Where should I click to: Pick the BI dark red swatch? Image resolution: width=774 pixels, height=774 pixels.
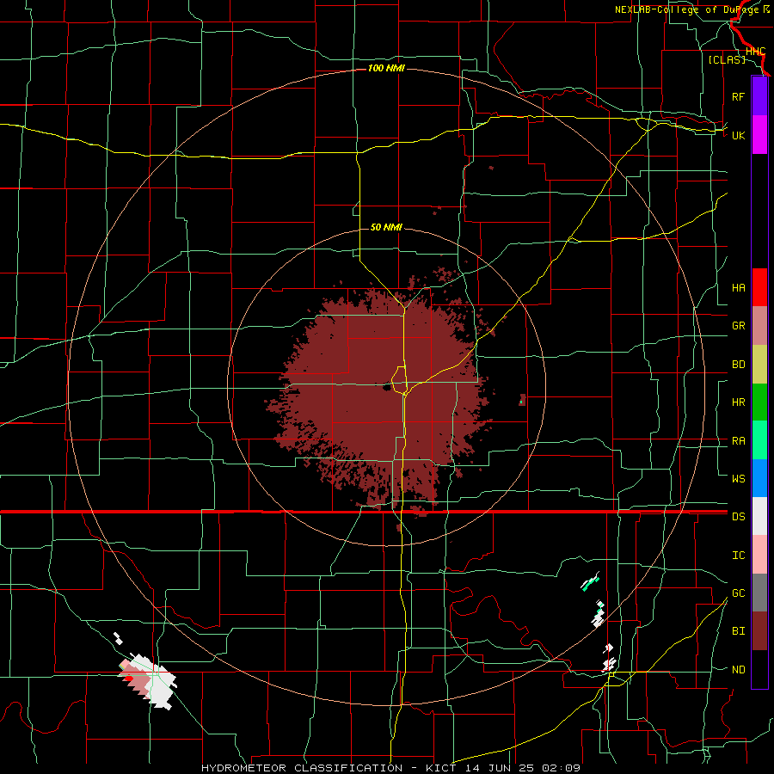tap(759, 631)
